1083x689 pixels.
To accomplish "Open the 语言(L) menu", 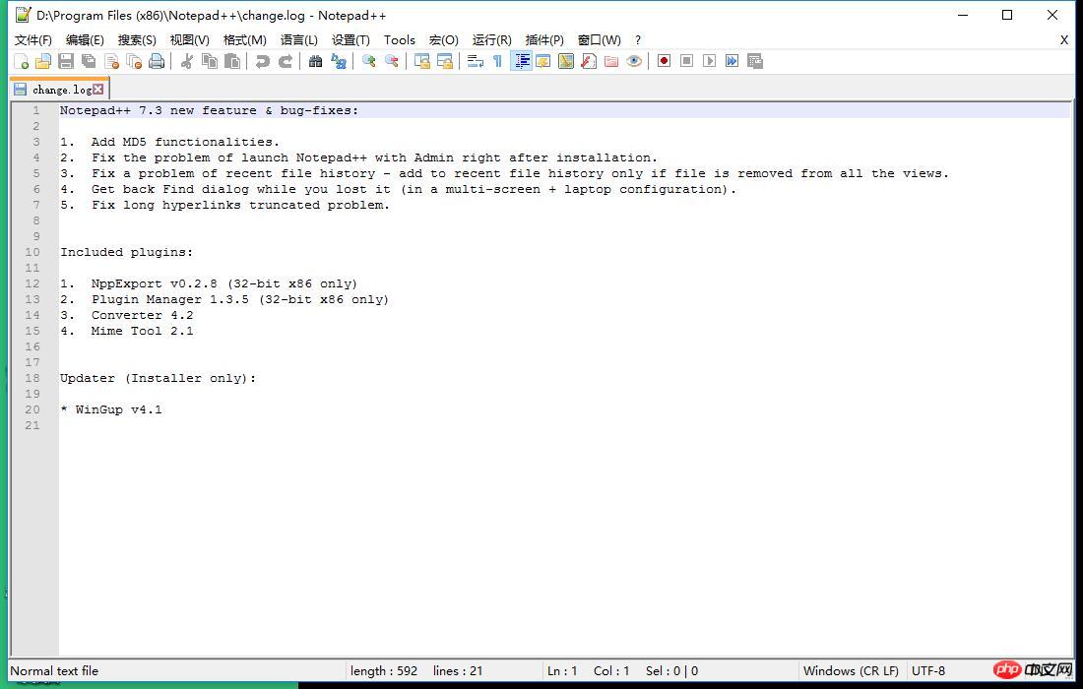I will (299, 40).
